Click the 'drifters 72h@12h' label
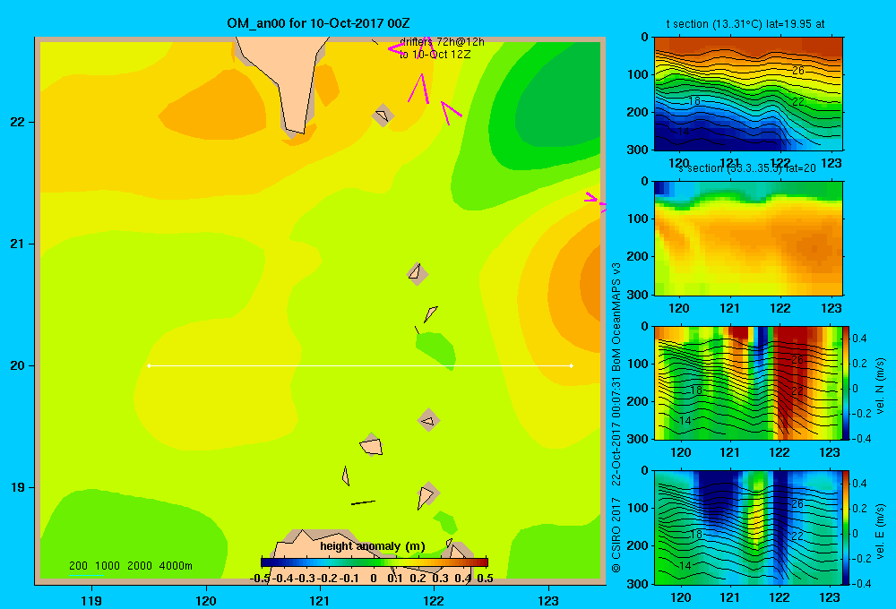Screen dimensions: 896x609 tap(442, 42)
